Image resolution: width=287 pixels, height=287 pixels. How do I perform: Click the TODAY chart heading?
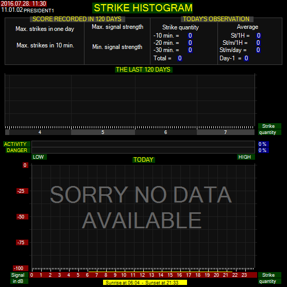[x=143, y=160]
